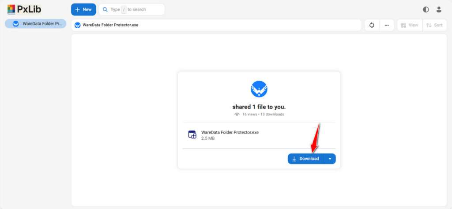The image size is (452, 209).
Task: Select the WareData Folder Protector.exe file name
Action: (x=230, y=132)
